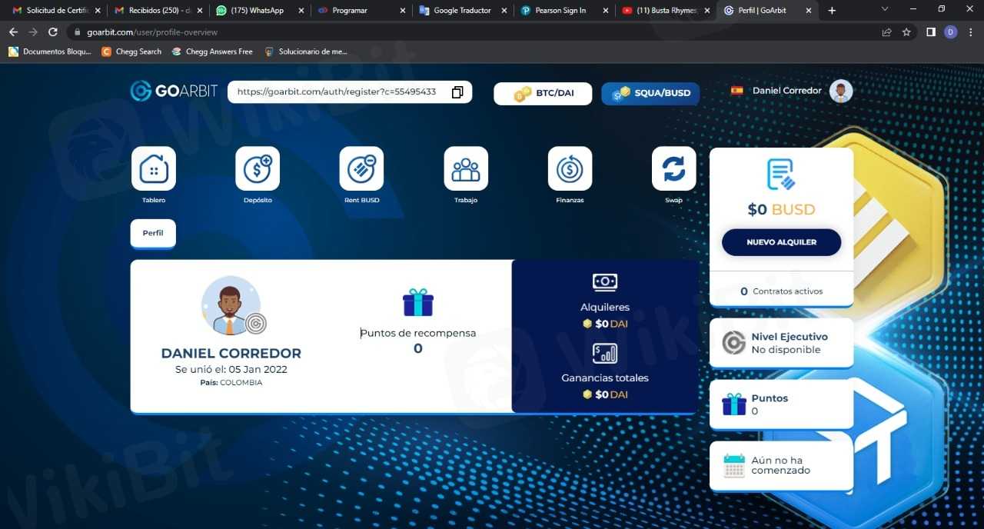Image resolution: width=984 pixels, height=529 pixels.
Task: Switch to the Google Traductor tab
Action: click(461, 11)
